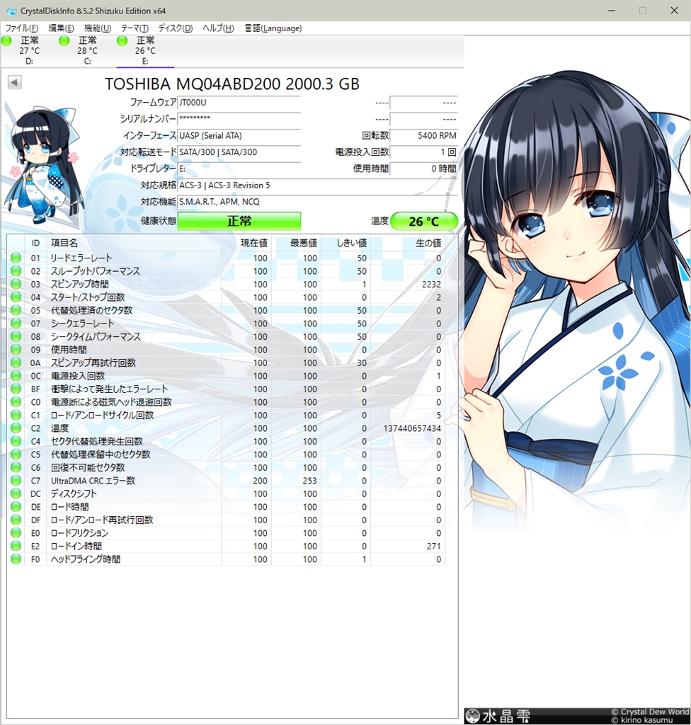Go to previous disk with arrow button
The width and height of the screenshot is (691, 725).
pos(15,82)
